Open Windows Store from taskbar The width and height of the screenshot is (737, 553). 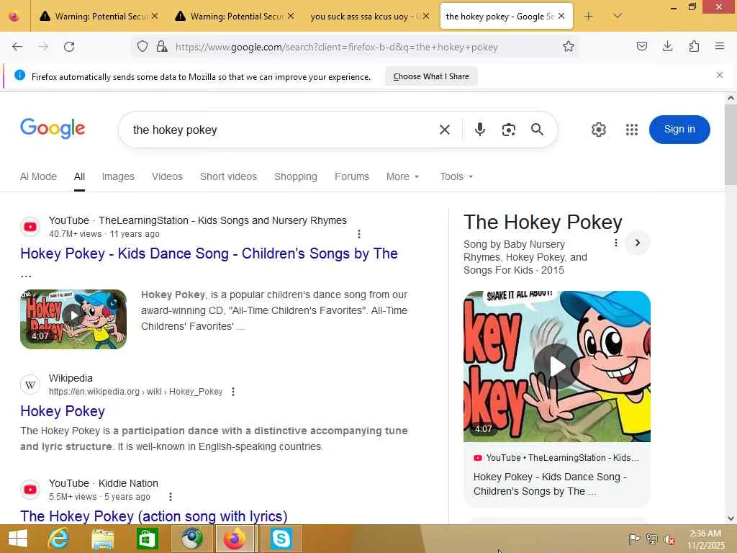[x=147, y=539]
